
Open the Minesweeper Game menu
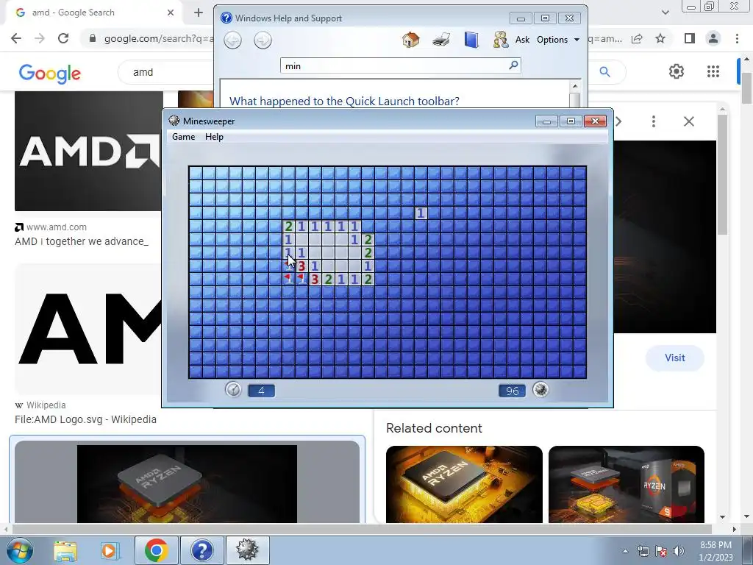click(183, 137)
